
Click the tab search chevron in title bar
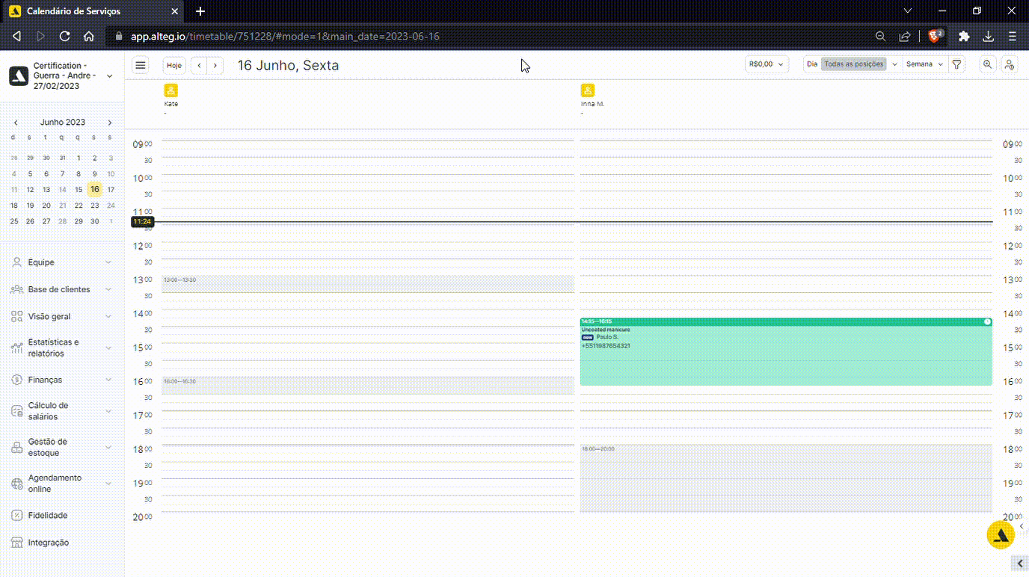click(908, 11)
